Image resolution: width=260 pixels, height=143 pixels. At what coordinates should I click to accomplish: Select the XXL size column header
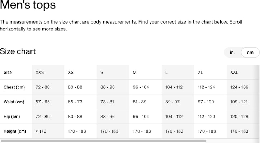[234, 73]
